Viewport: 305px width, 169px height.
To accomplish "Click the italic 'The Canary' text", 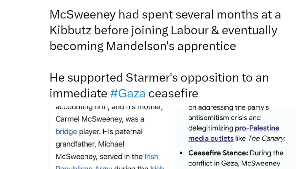I will [x=267, y=138].
